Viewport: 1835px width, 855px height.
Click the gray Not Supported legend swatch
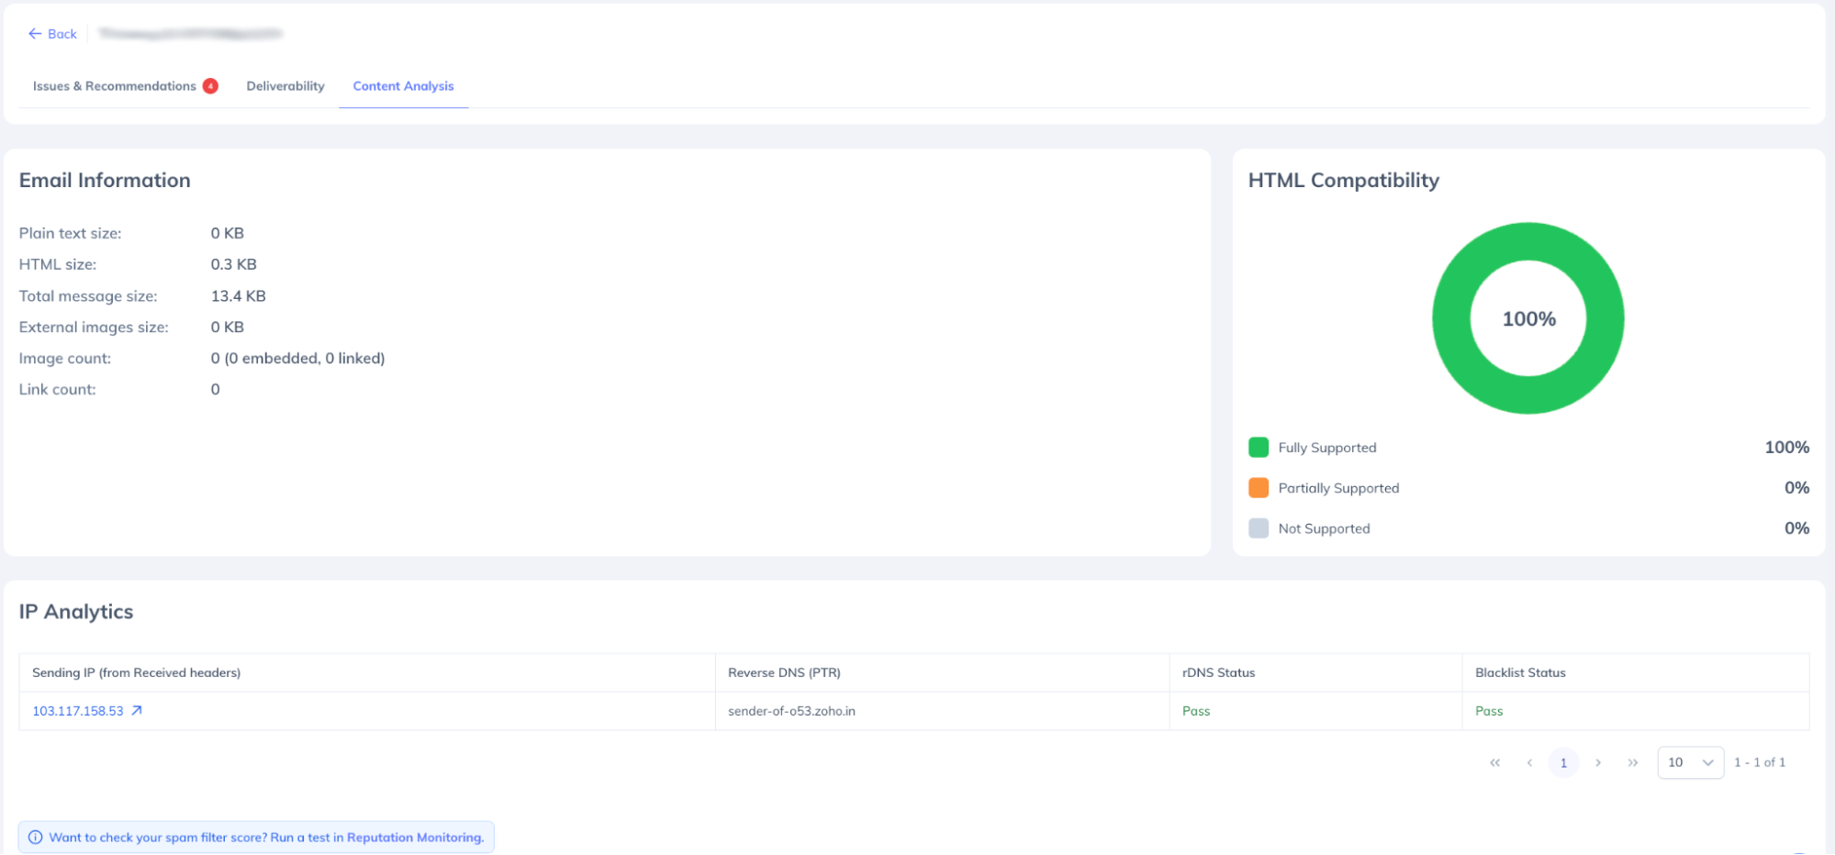coord(1259,528)
